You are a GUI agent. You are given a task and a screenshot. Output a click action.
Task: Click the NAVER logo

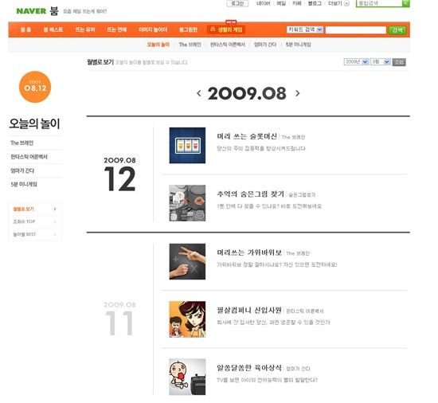(31, 11)
